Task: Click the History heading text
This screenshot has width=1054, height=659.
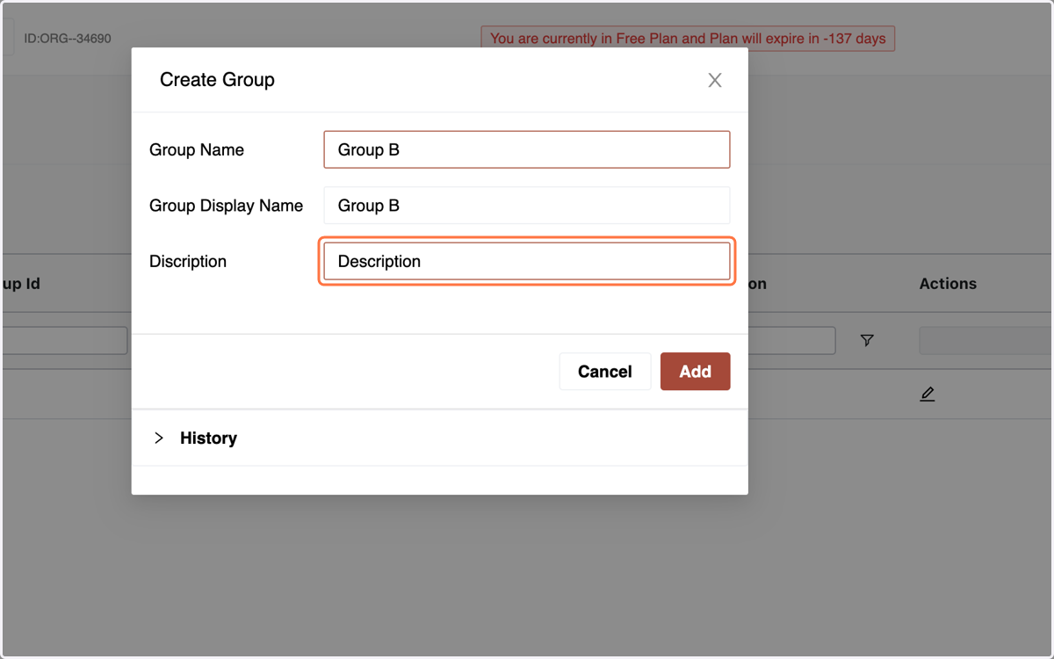Action: tap(208, 438)
